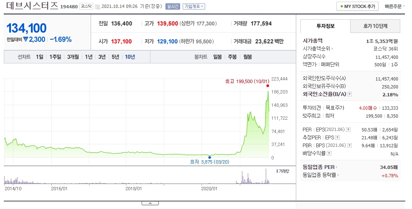This screenshot has height=209, width=412.
Task: Click help icon next to 배당수익률
Action: 329,154
